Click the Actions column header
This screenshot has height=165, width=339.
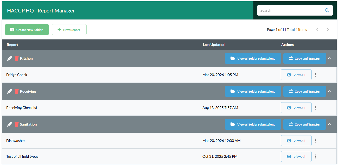(287, 45)
